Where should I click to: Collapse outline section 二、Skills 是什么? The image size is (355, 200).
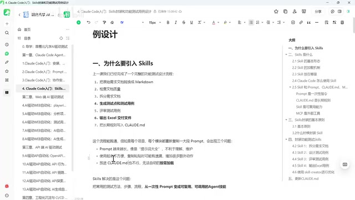point(286,54)
